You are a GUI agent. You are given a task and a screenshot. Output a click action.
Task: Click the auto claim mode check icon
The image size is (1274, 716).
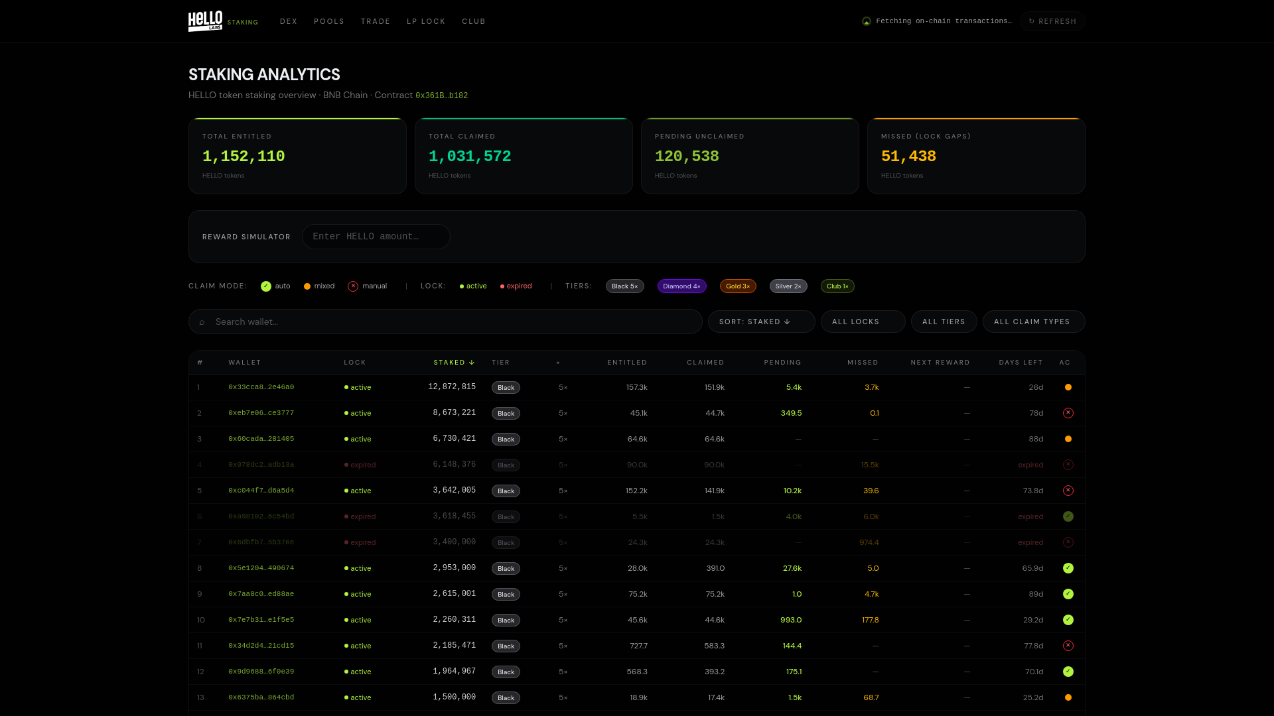pos(266,286)
